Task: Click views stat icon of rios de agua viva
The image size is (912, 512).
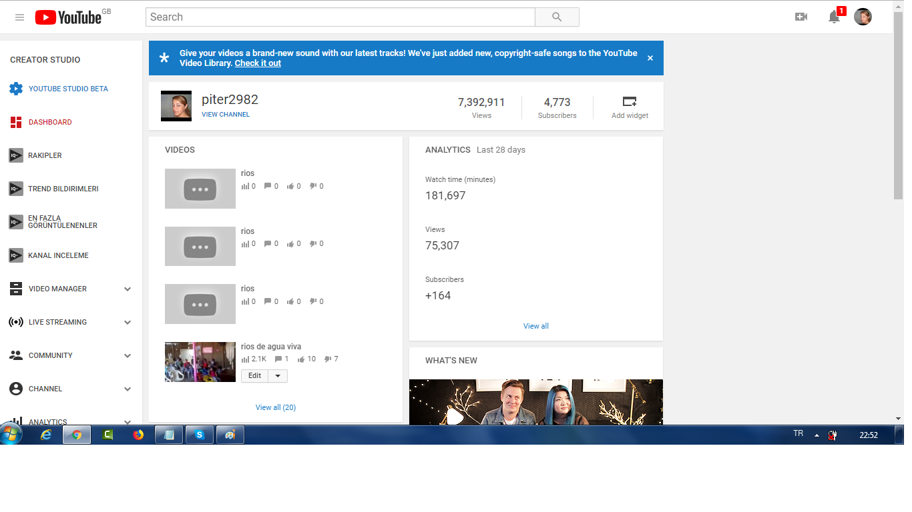Action: pyautogui.click(x=245, y=359)
